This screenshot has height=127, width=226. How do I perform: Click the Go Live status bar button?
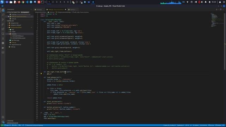(211, 126)
